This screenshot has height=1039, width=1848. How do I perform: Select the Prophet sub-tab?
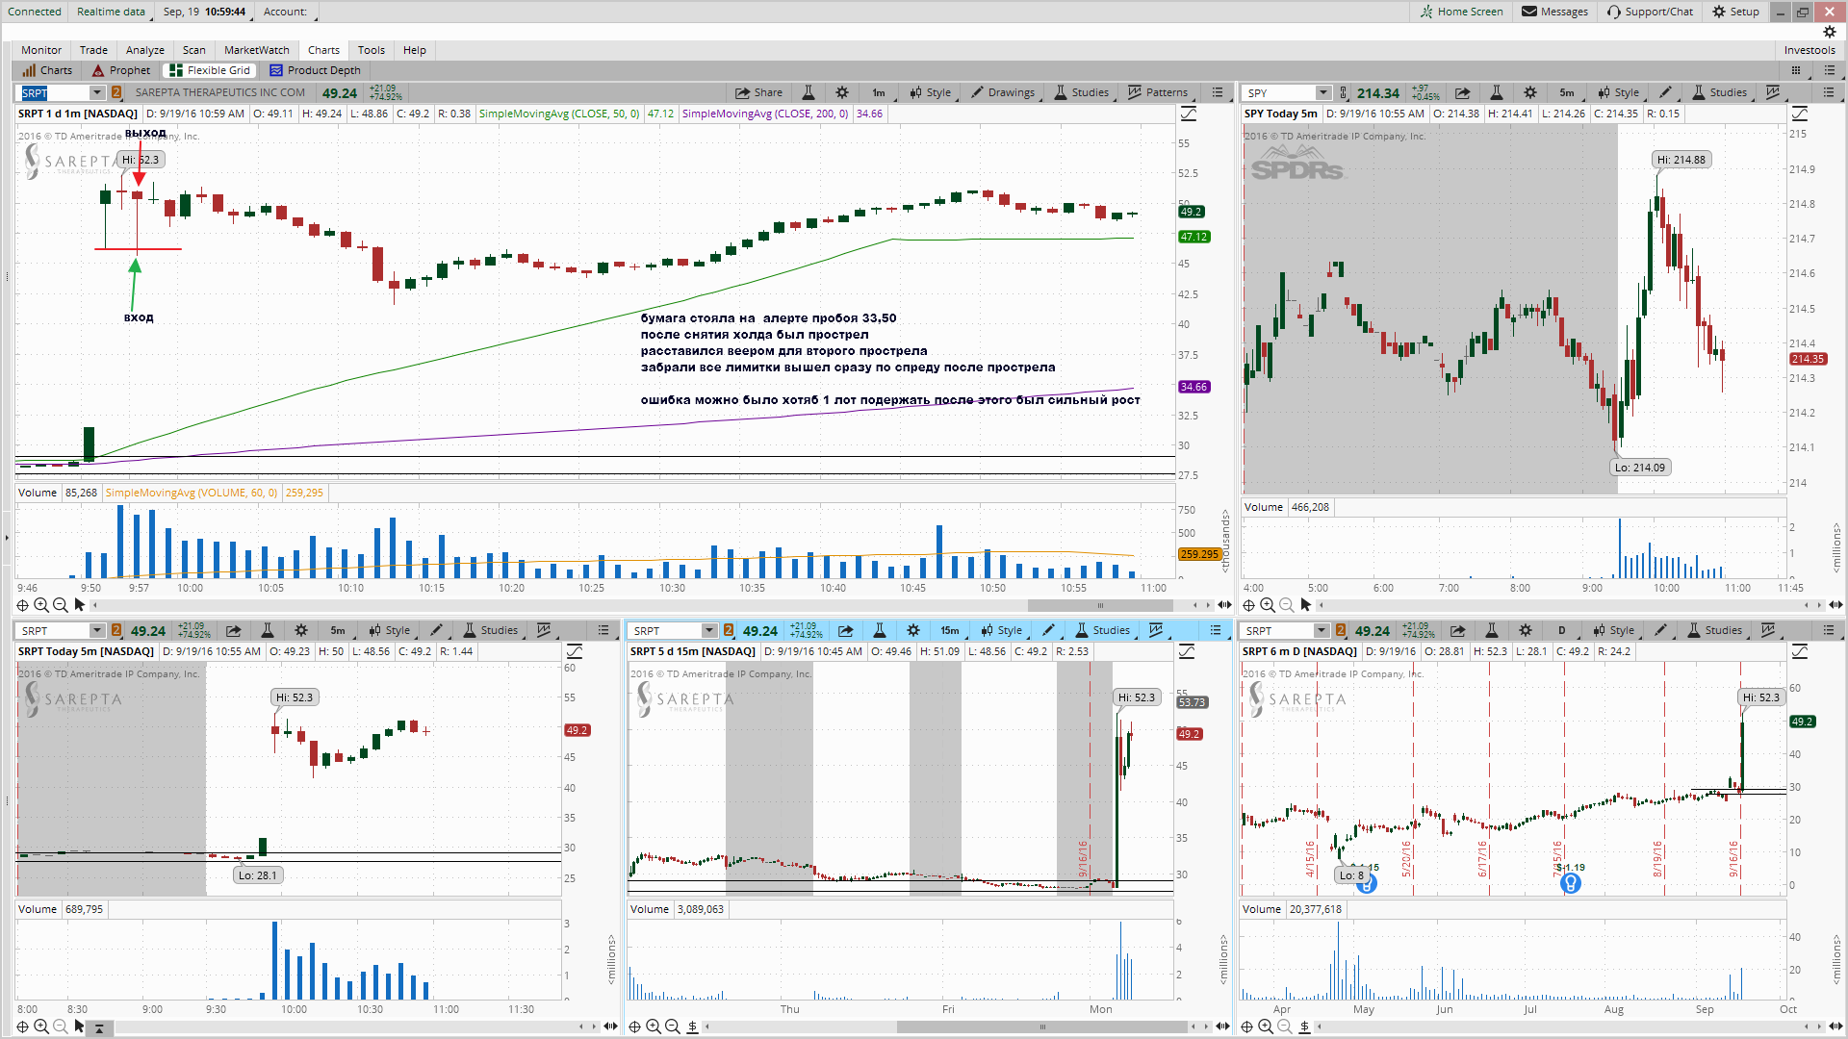point(121,70)
